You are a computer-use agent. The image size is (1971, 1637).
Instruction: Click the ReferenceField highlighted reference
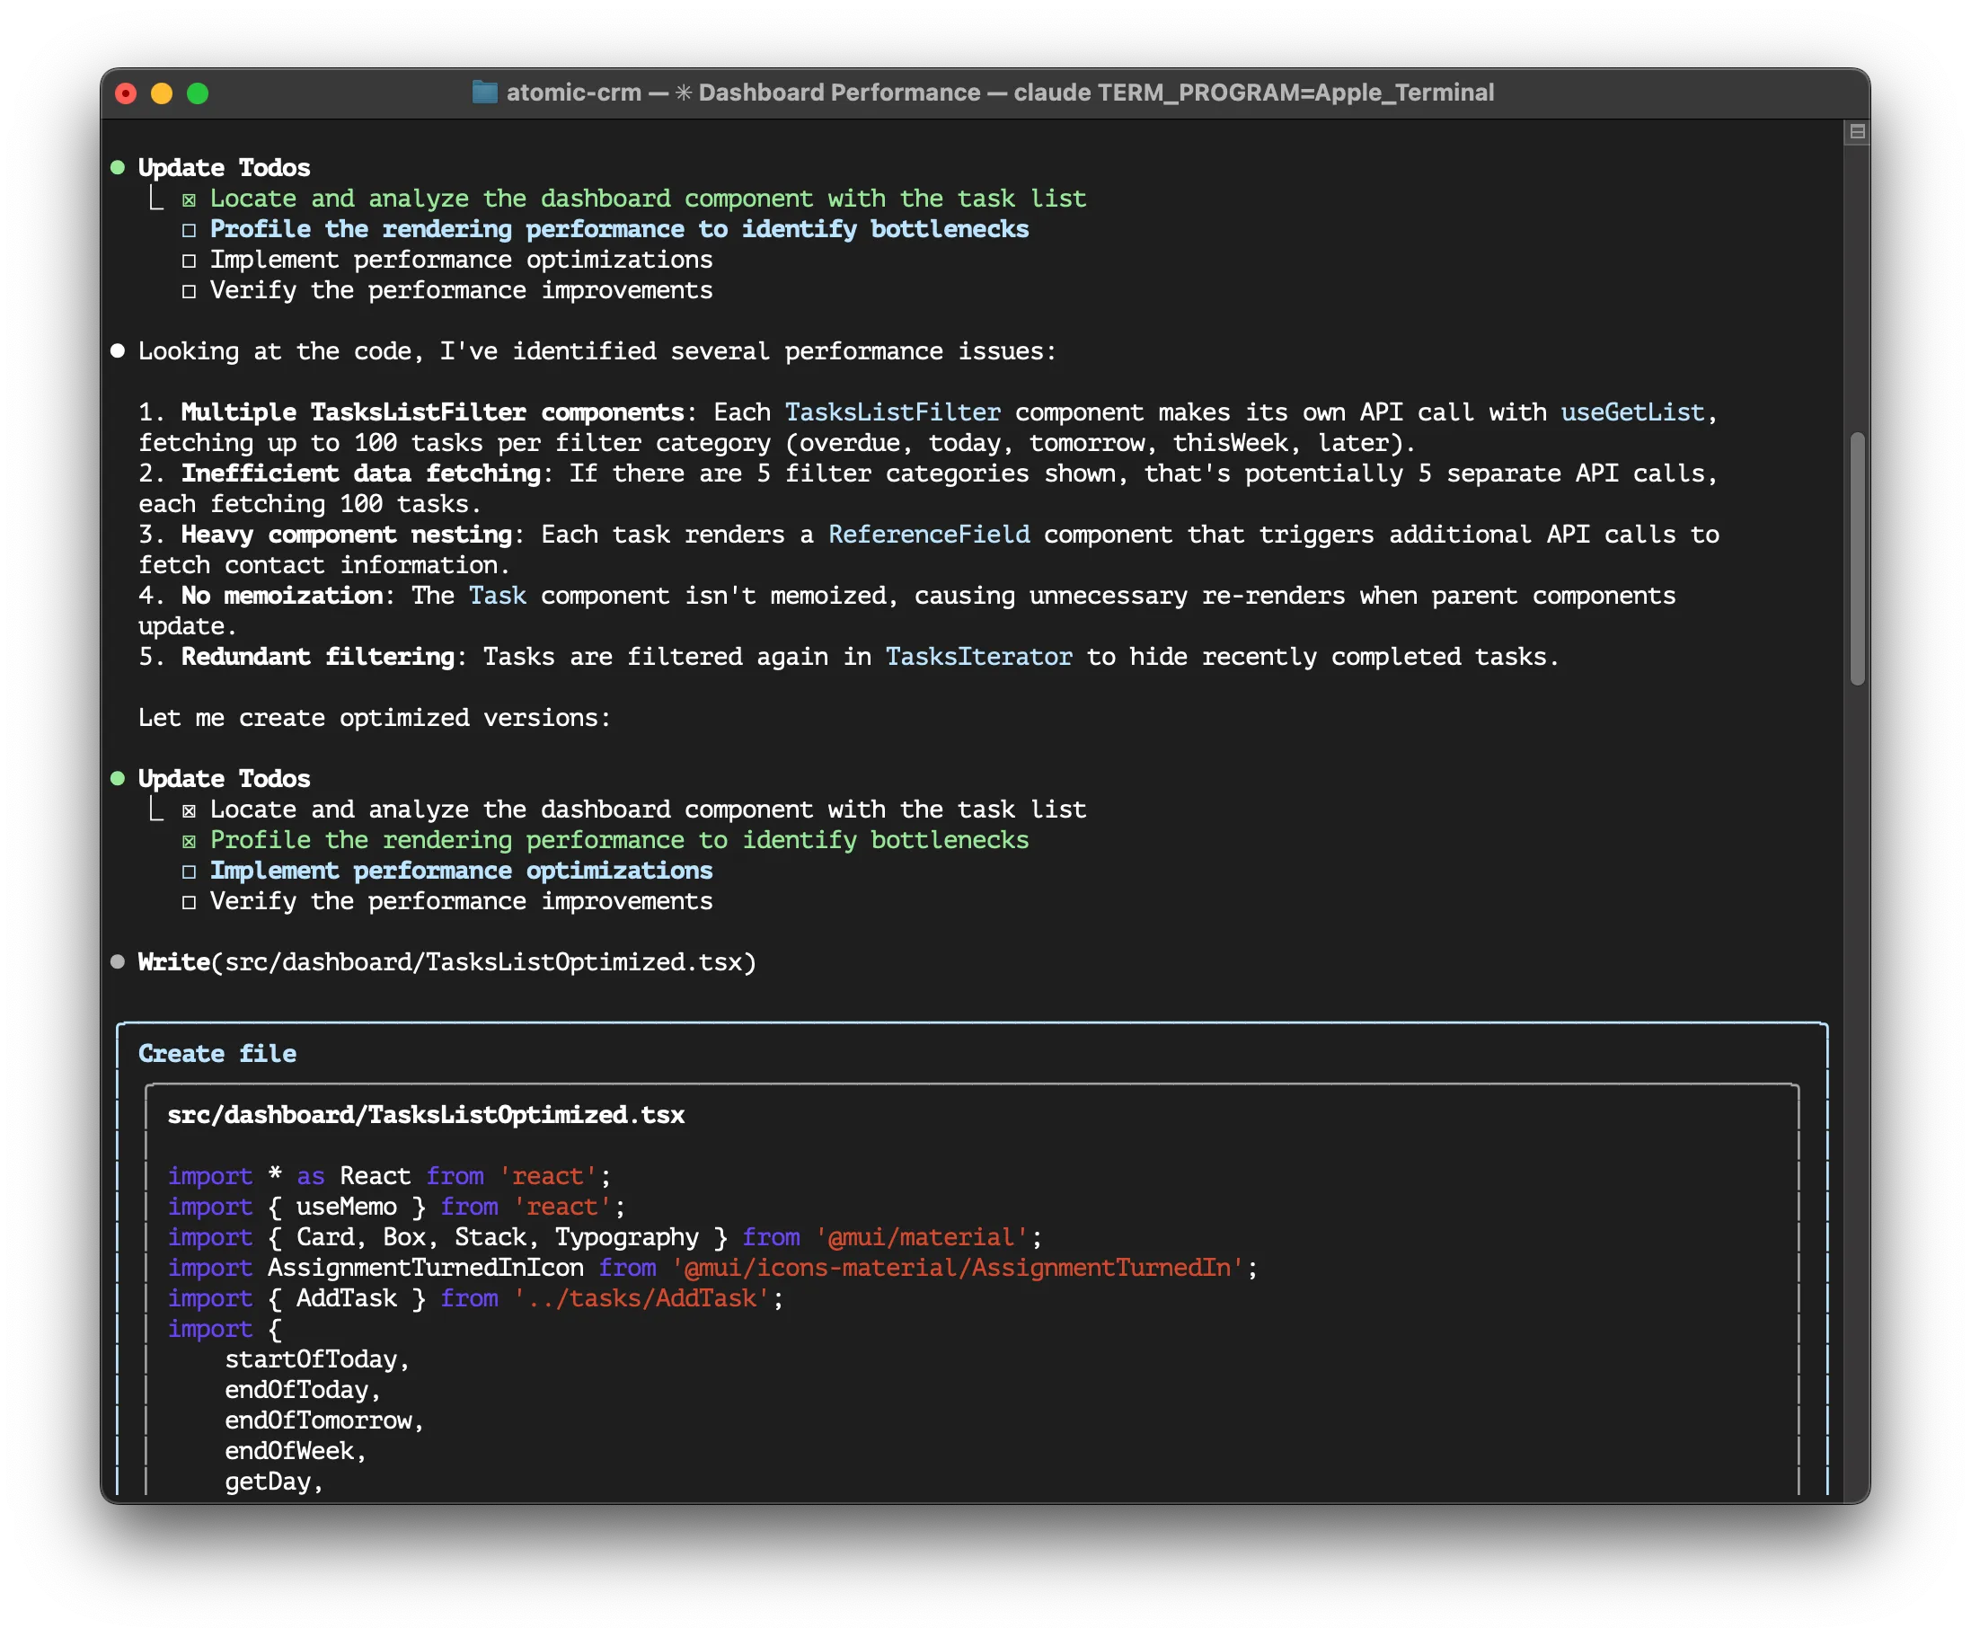click(x=928, y=534)
